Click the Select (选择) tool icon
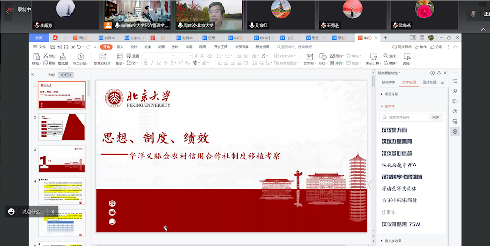This screenshot has height=246, width=490. pos(407,56)
